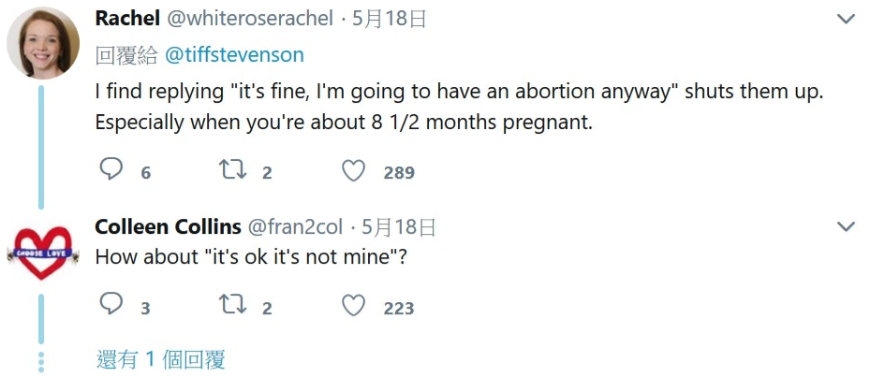
Task: Expand options chevron on Colleen's tweet
Action: 846,227
